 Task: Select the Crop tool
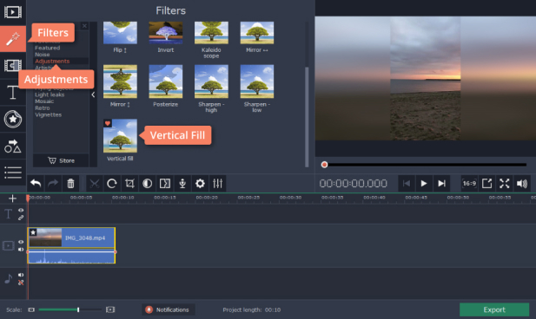[x=129, y=184]
